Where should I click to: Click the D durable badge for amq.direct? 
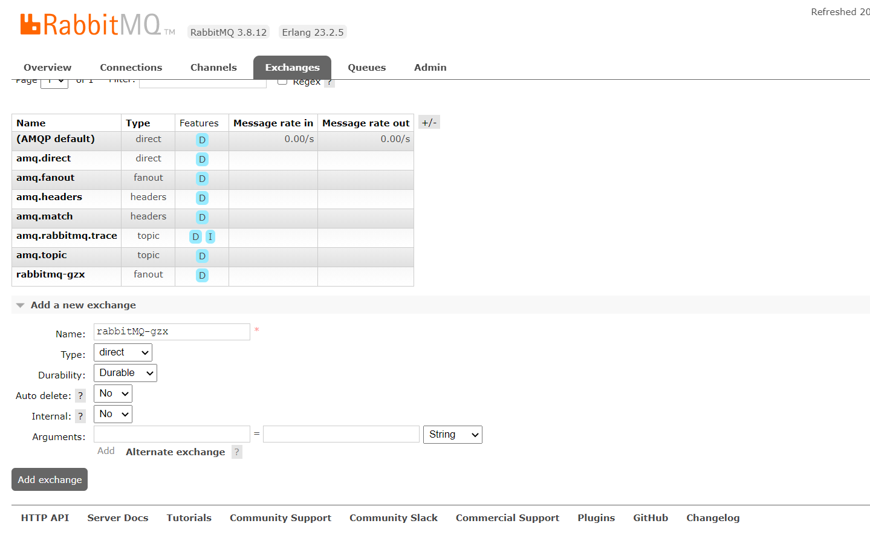202,160
